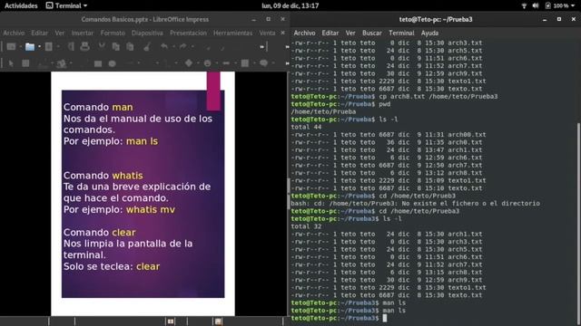Screen dimensions: 581x326
Task: Select the Block Arrows tool
Action: [x=226, y=63]
